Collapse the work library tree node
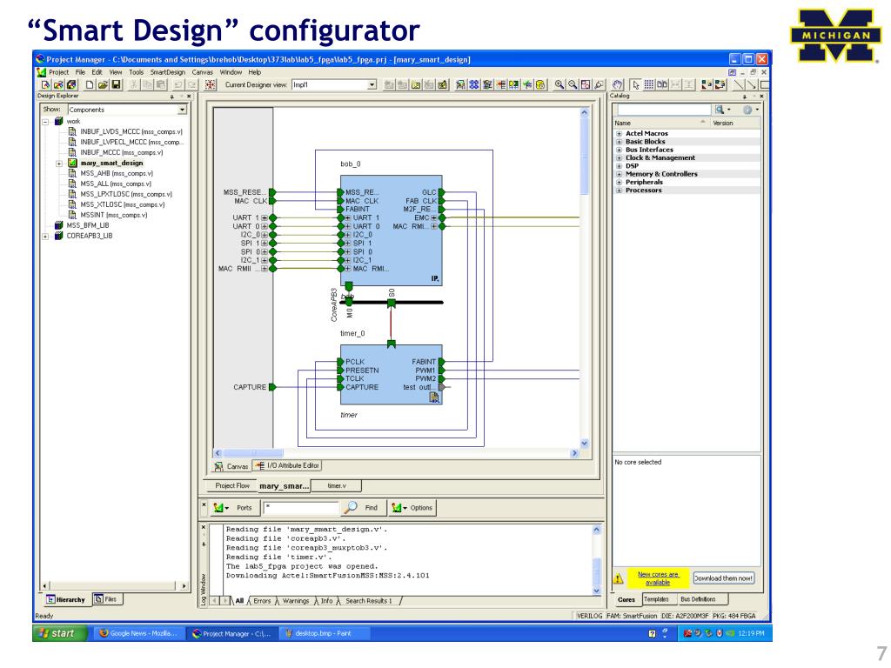The width and height of the screenshot is (891, 668). click(45, 122)
